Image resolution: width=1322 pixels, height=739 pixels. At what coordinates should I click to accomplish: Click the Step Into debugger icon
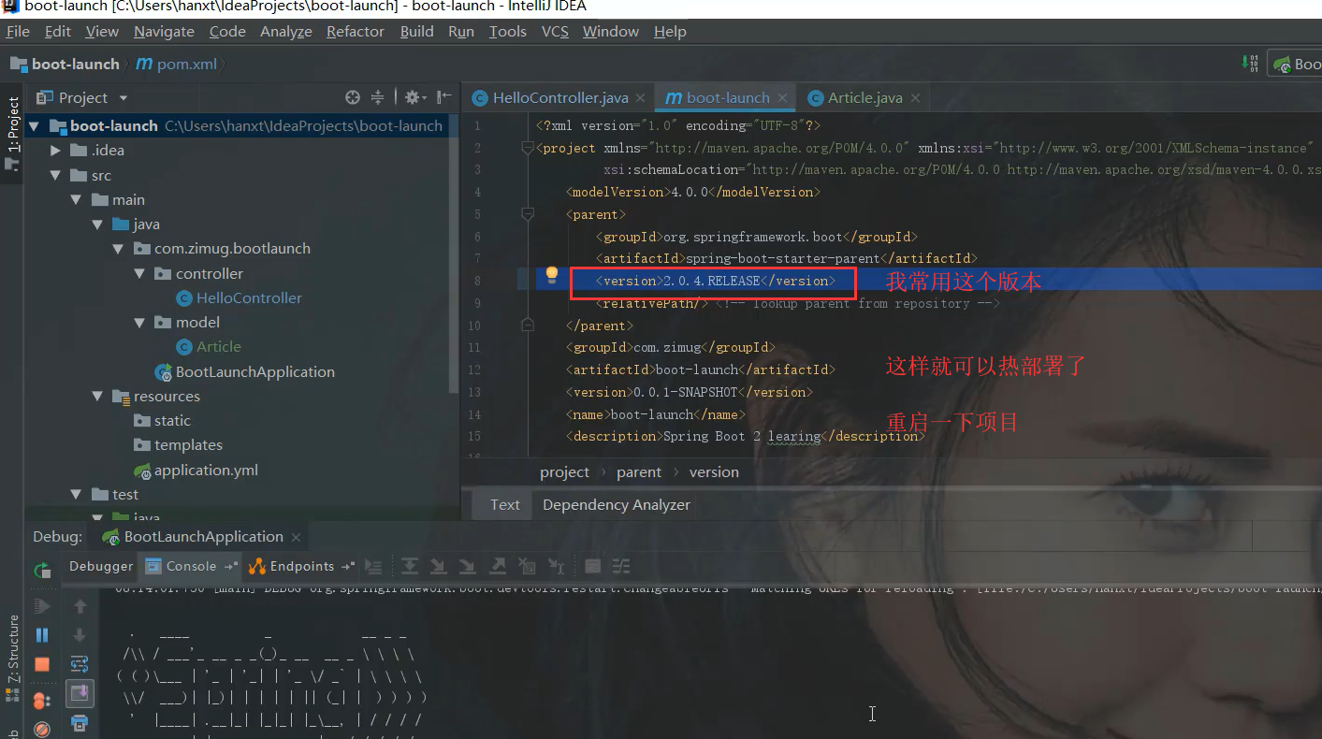point(438,566)
